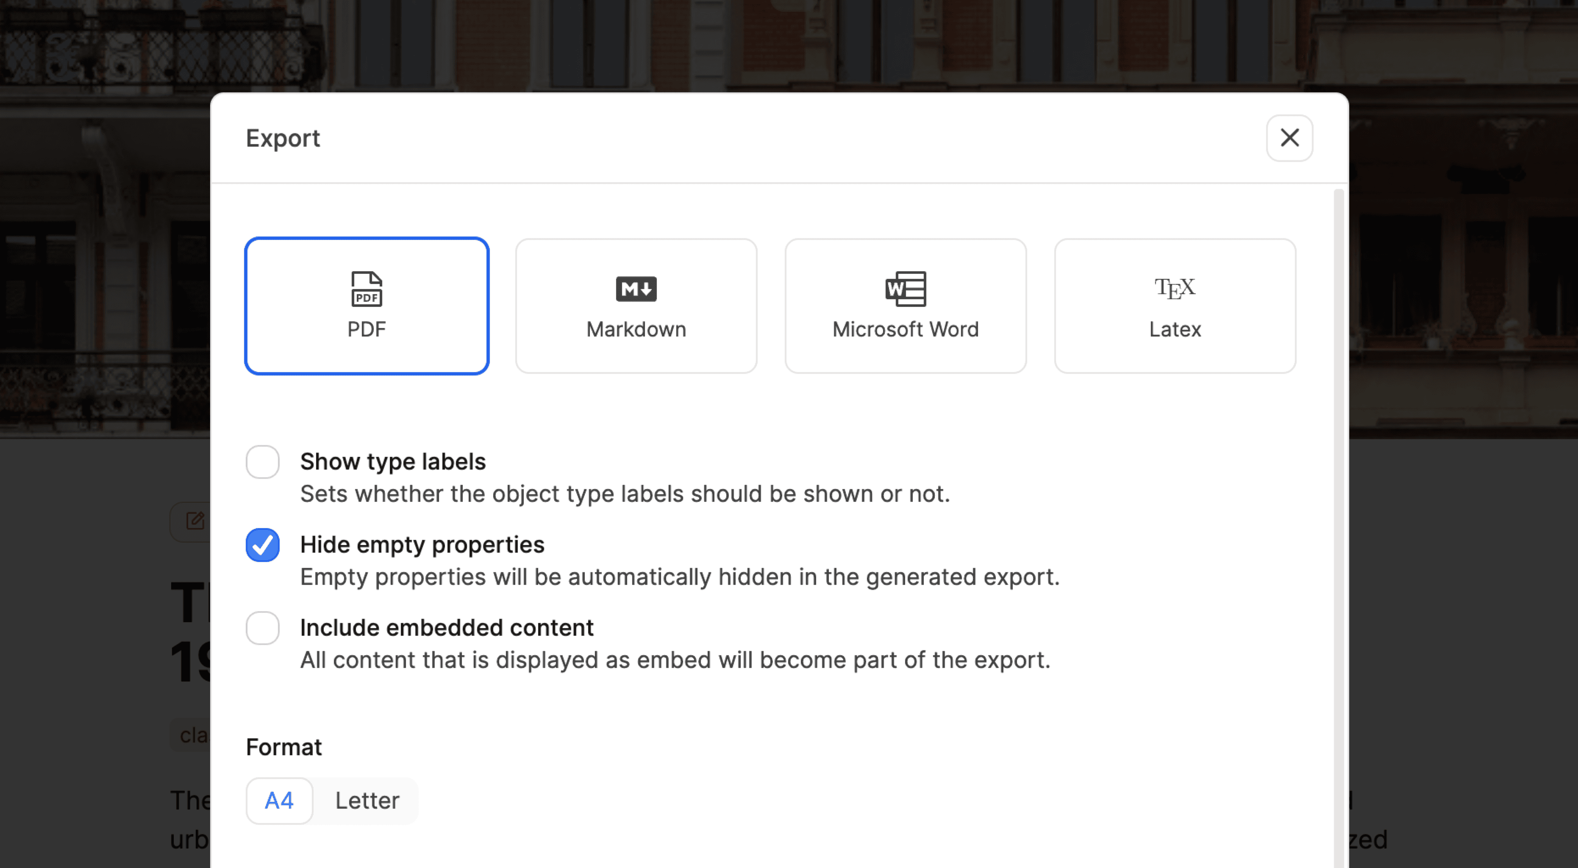Image resolution: width=1578 pixels, height=868 pixels.
Task: Click the Microsoft Word label text
Action: click(905, 329)
